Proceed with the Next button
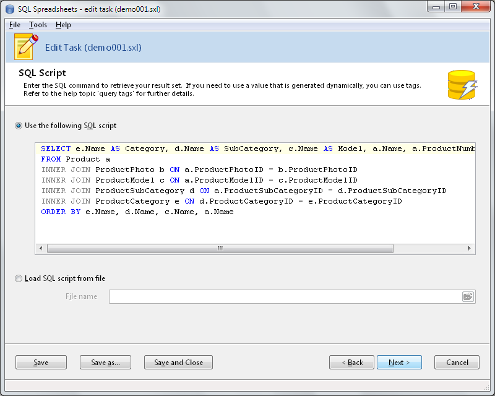The width and height of the screenshot is (495, 396). pos(399,363)
